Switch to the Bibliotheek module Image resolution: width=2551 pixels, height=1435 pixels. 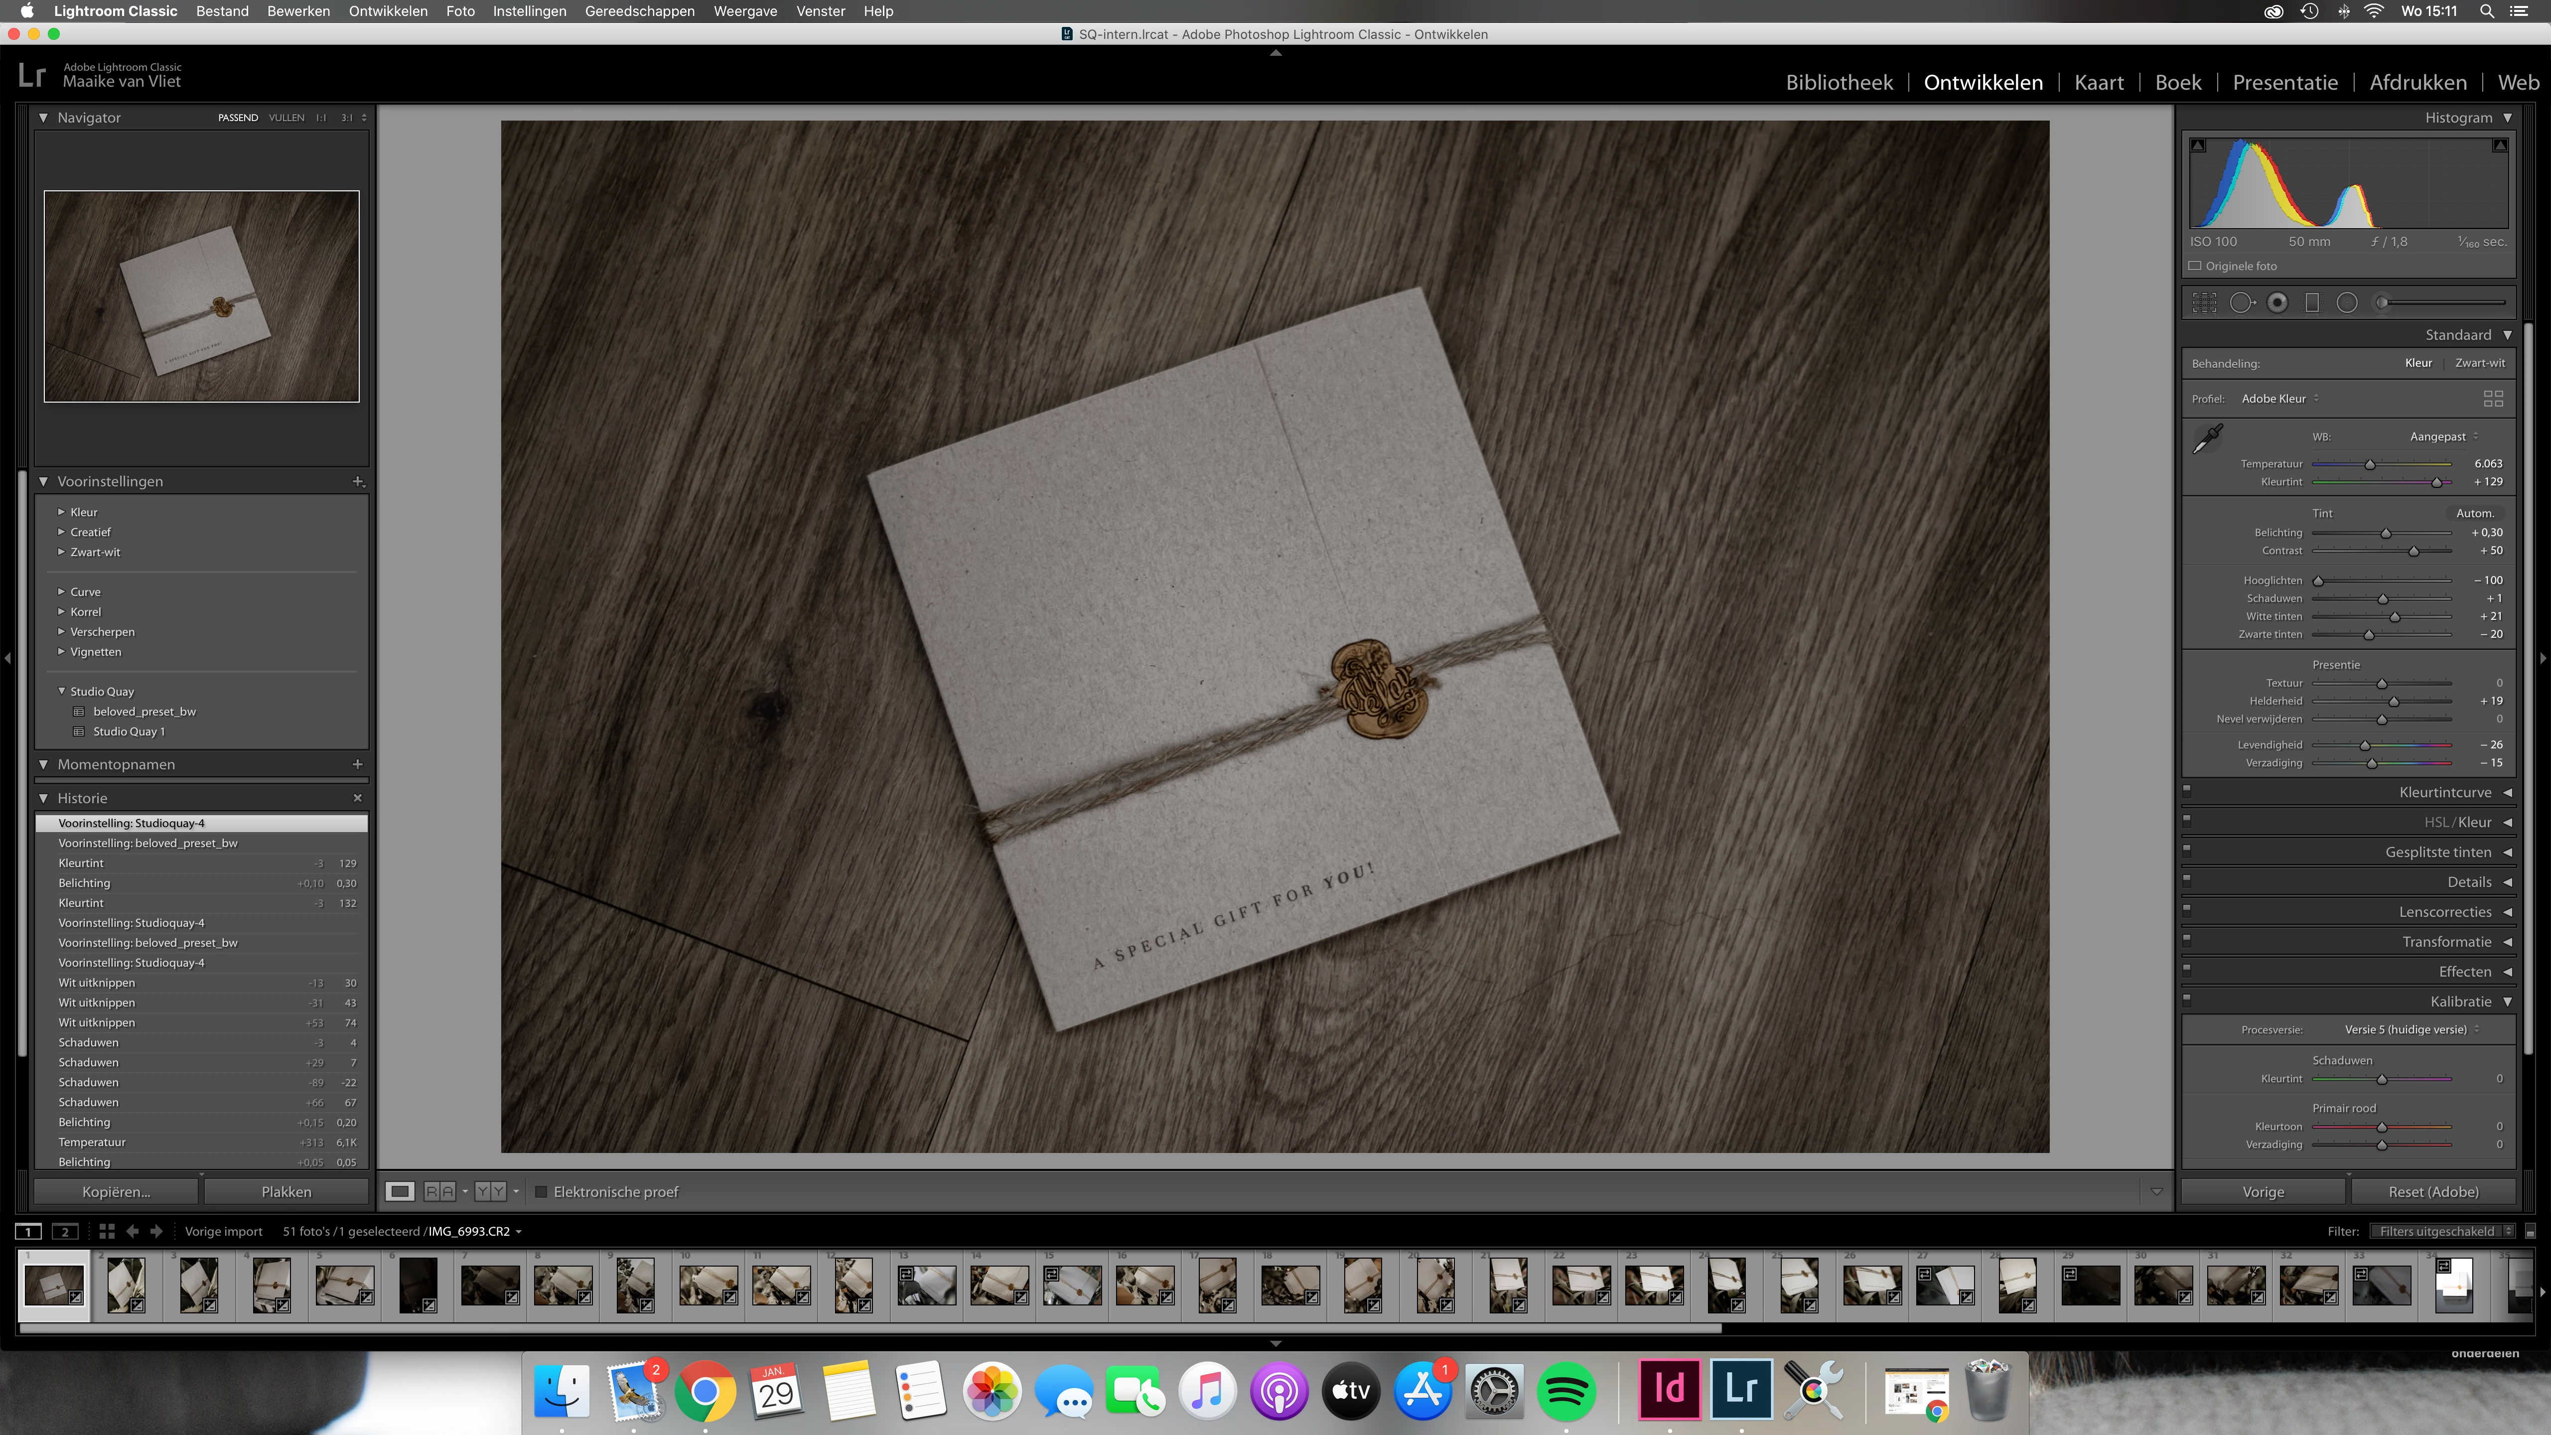[1839, 82]
